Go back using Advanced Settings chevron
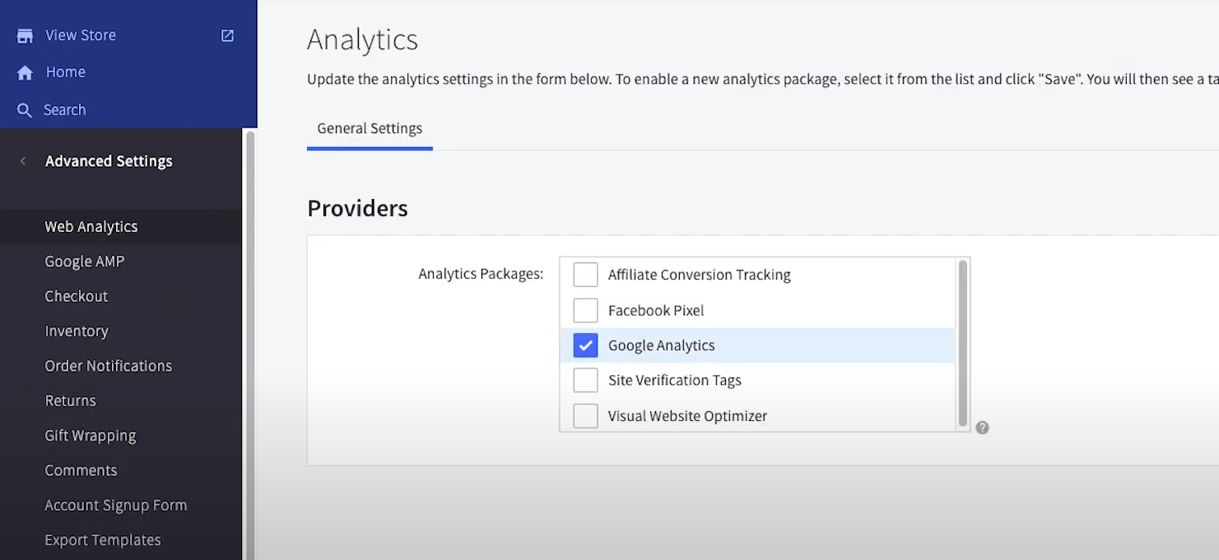This screenshot has height=560, width=1219. pyautogui.click(x=23, y=161)
